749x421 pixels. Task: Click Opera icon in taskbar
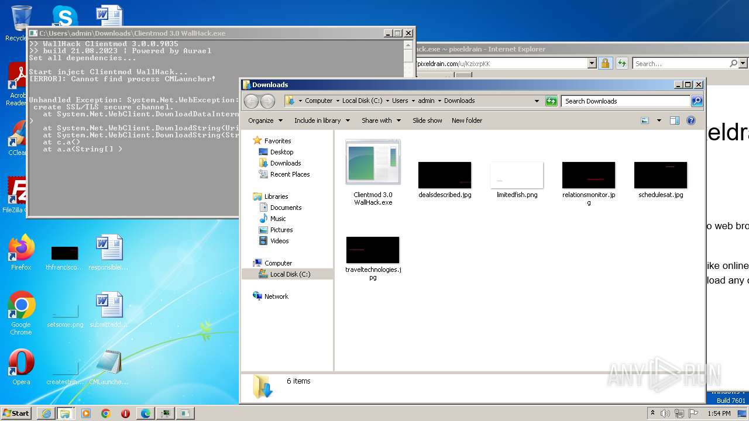(x=125, y=413)
